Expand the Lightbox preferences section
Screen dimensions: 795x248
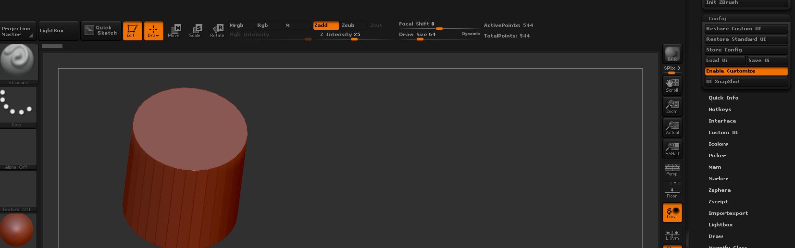point(720,225)
